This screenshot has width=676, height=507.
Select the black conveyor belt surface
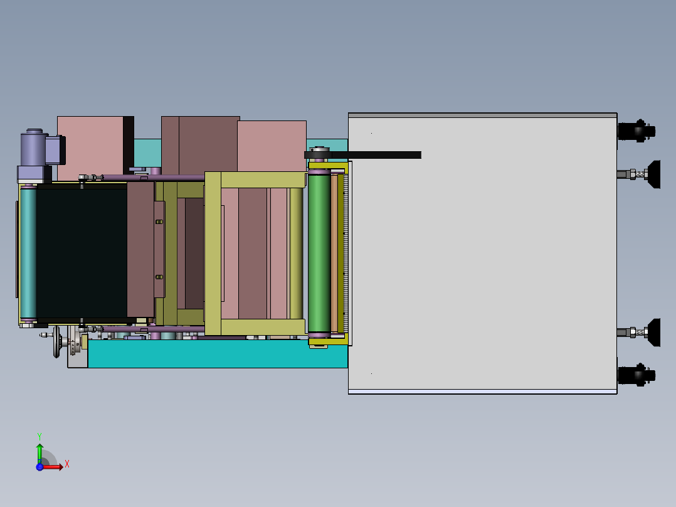click(x=82, y=253)
